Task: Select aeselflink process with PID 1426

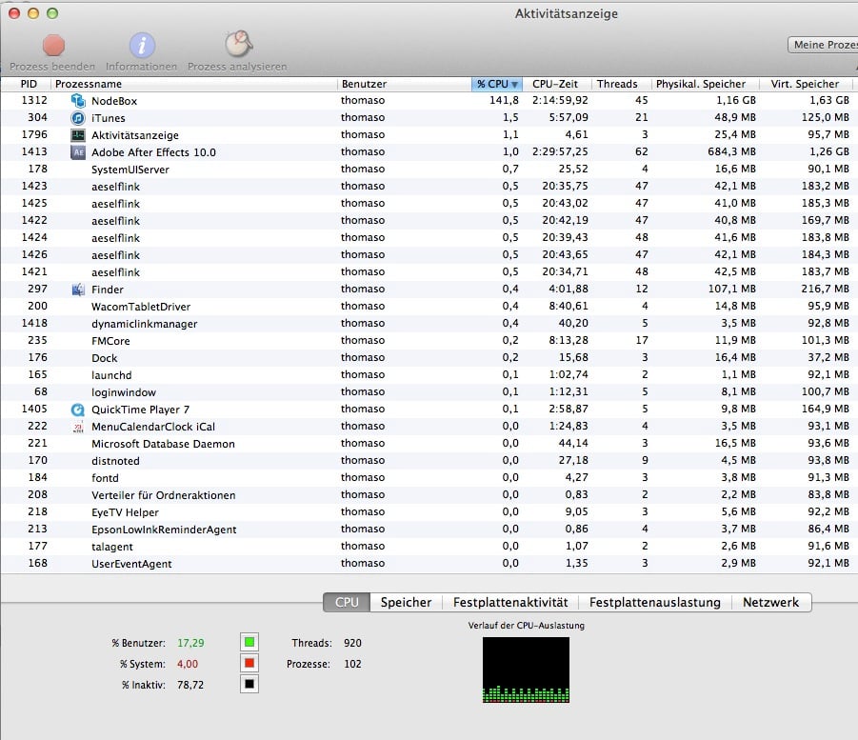Action: (427, 255)
